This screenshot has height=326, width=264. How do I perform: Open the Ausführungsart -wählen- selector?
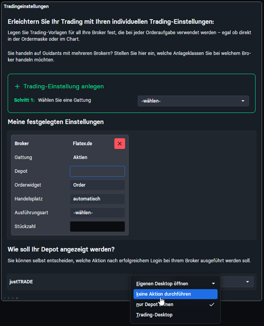[x=97, y=213]
